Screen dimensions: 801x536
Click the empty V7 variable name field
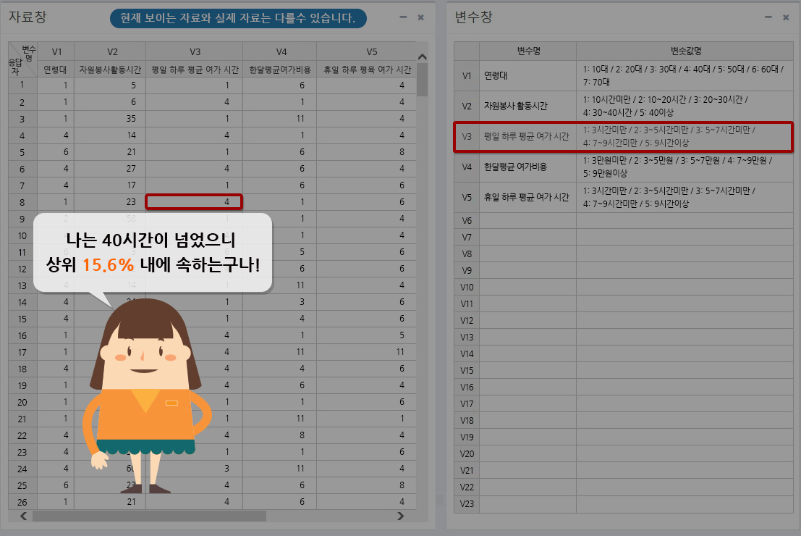pyautogui.click(x=528, y=238)
